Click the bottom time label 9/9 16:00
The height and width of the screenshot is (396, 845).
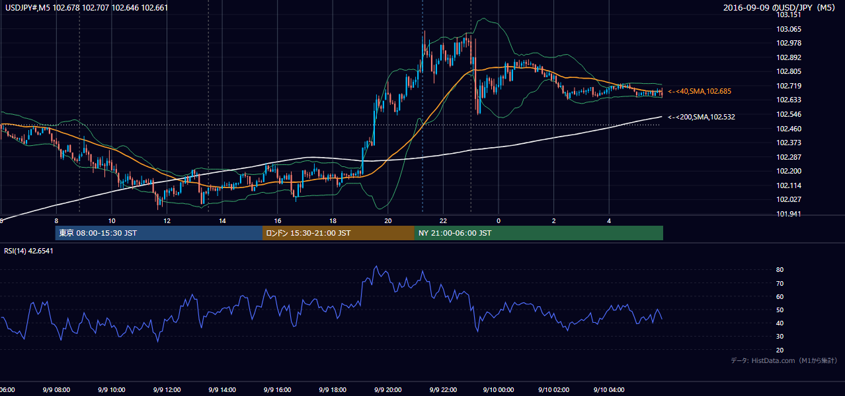point(278,390)
